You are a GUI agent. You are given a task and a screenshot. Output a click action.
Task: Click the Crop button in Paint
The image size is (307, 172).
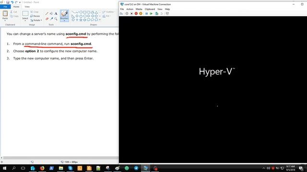tap(35, 12)
